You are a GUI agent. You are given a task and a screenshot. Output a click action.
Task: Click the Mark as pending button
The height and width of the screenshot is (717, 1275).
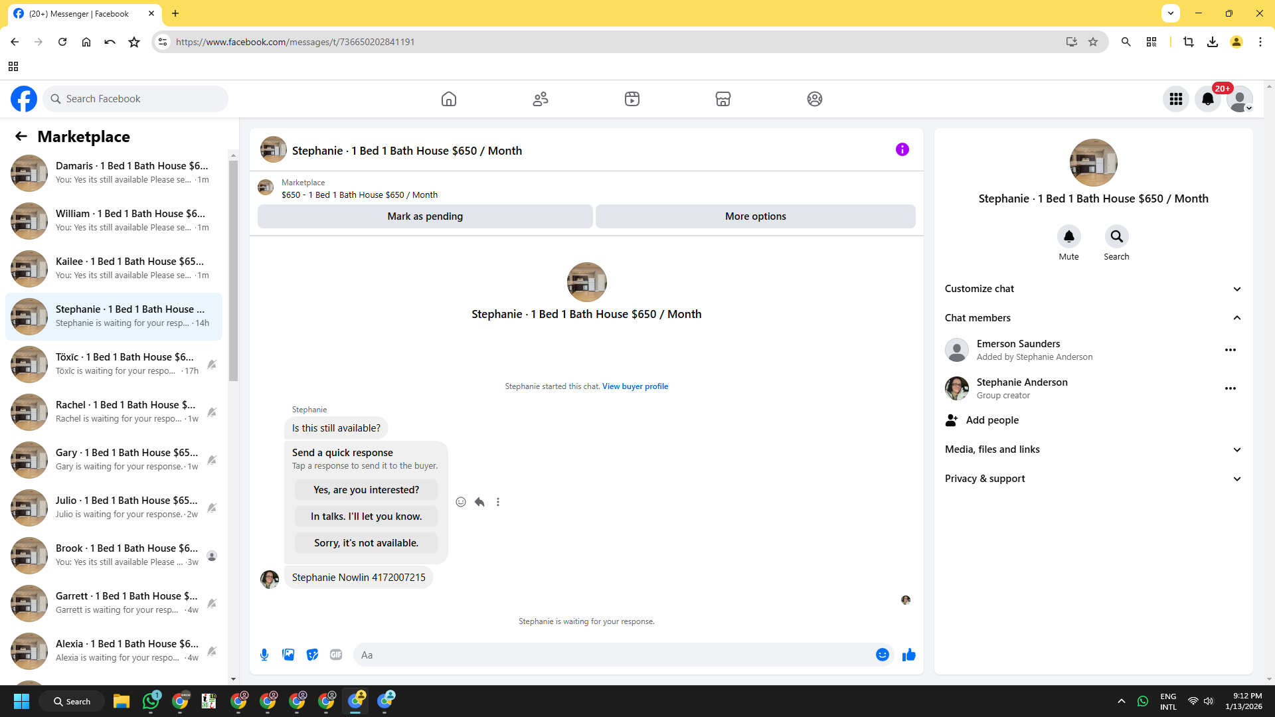425,216
